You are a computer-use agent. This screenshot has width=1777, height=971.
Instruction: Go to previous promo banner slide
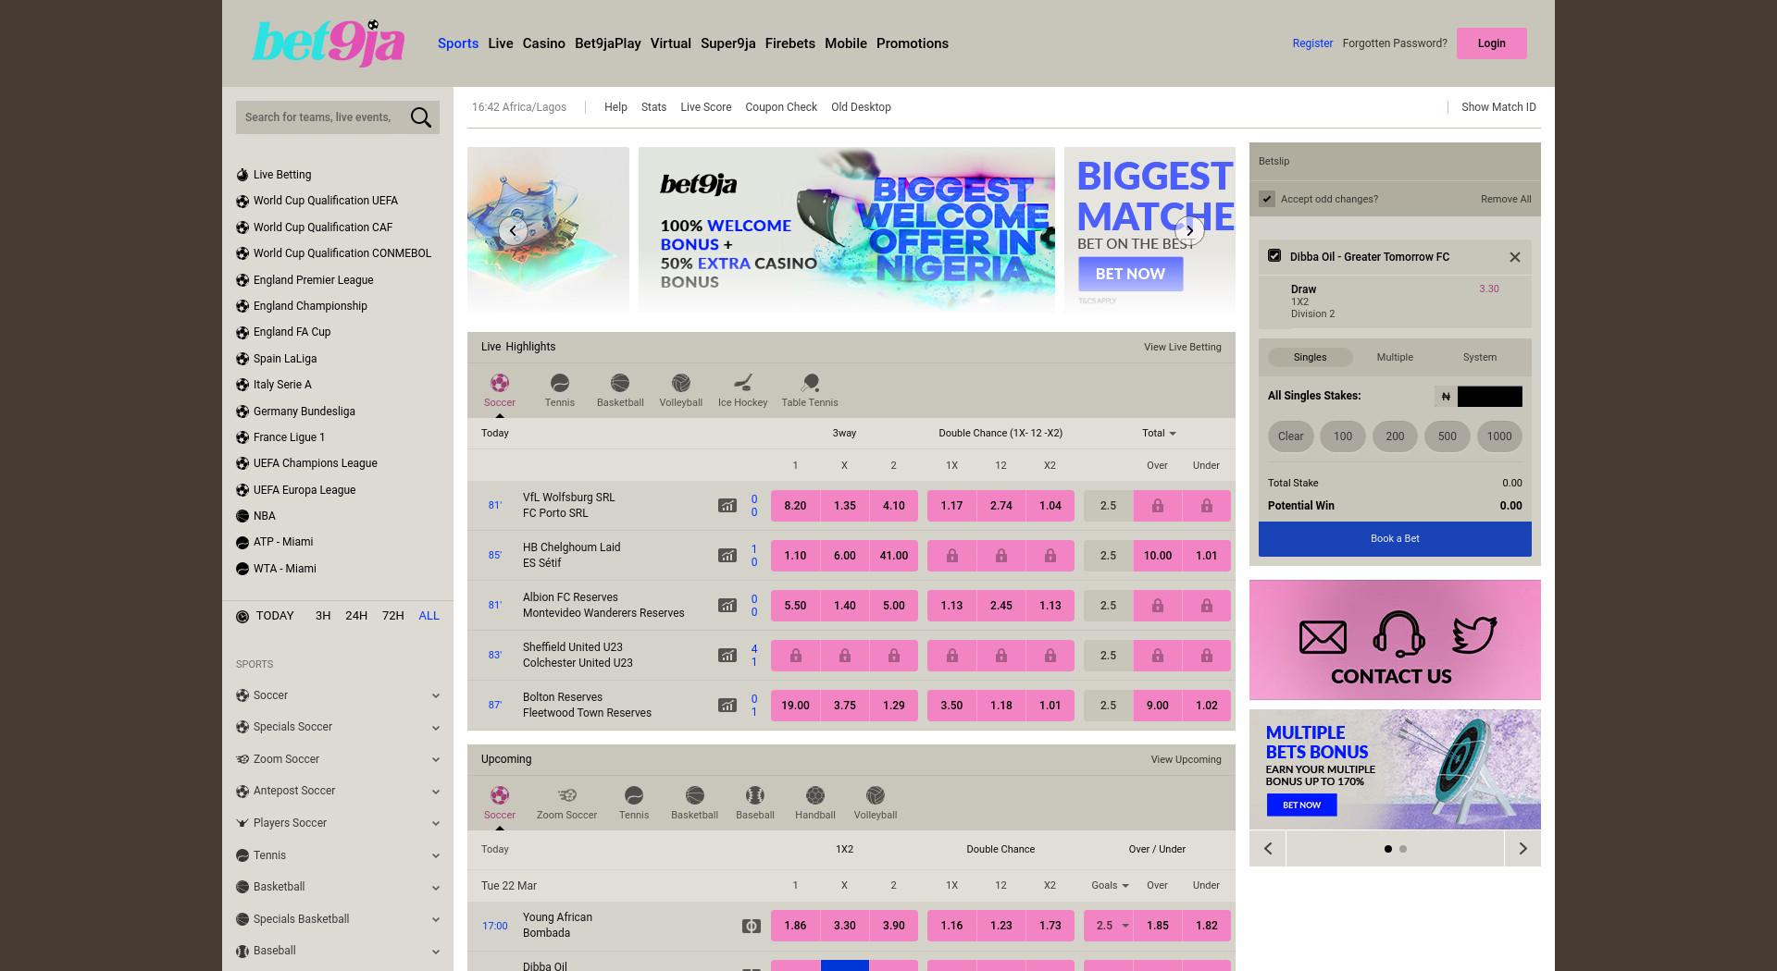click(513, 230)
